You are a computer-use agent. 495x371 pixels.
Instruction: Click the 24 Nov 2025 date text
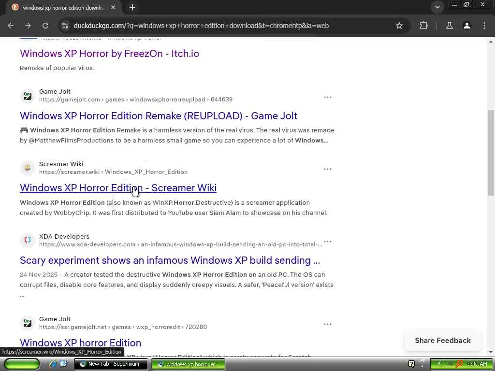pyautogui.click(x=39, y=274)
